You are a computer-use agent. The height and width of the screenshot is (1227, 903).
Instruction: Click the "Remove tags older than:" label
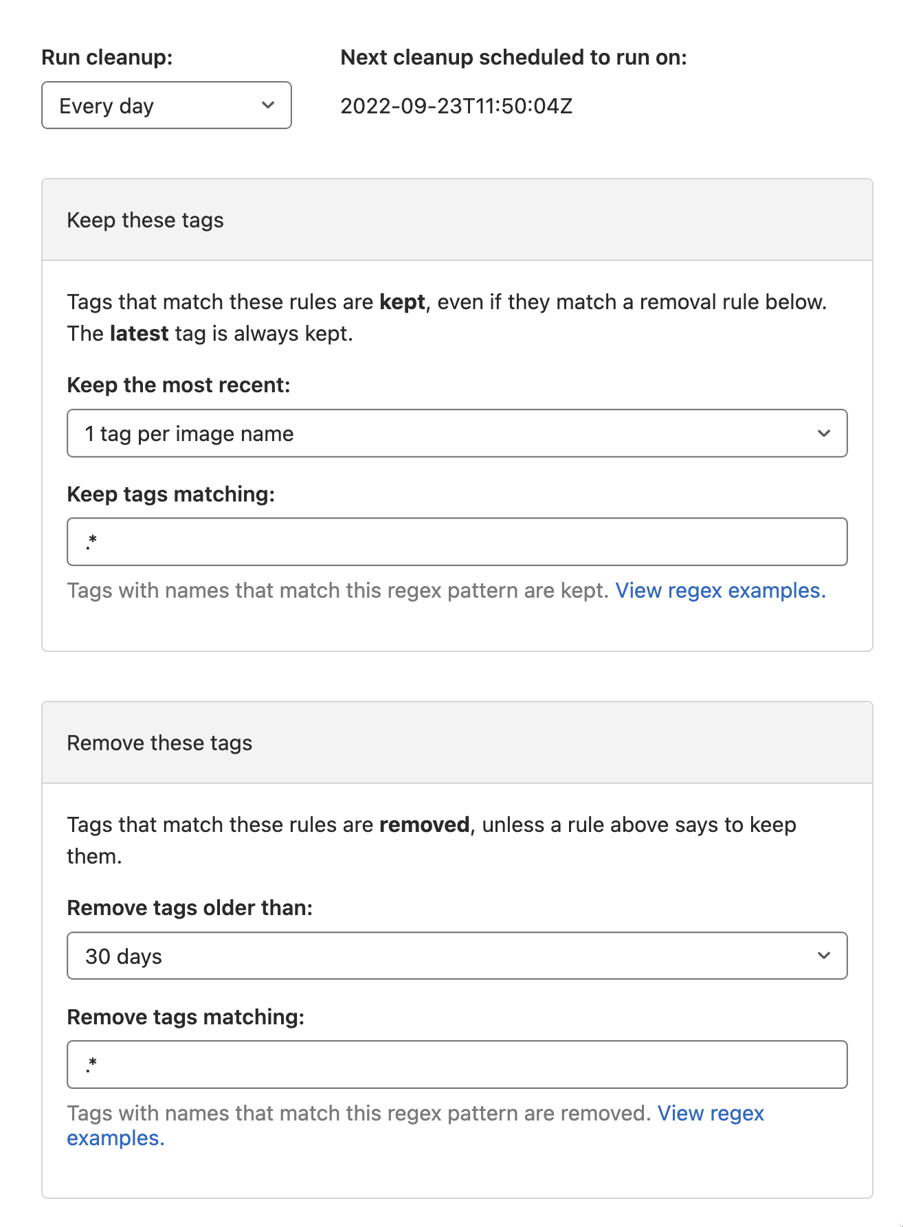click(x=190, y=908)
